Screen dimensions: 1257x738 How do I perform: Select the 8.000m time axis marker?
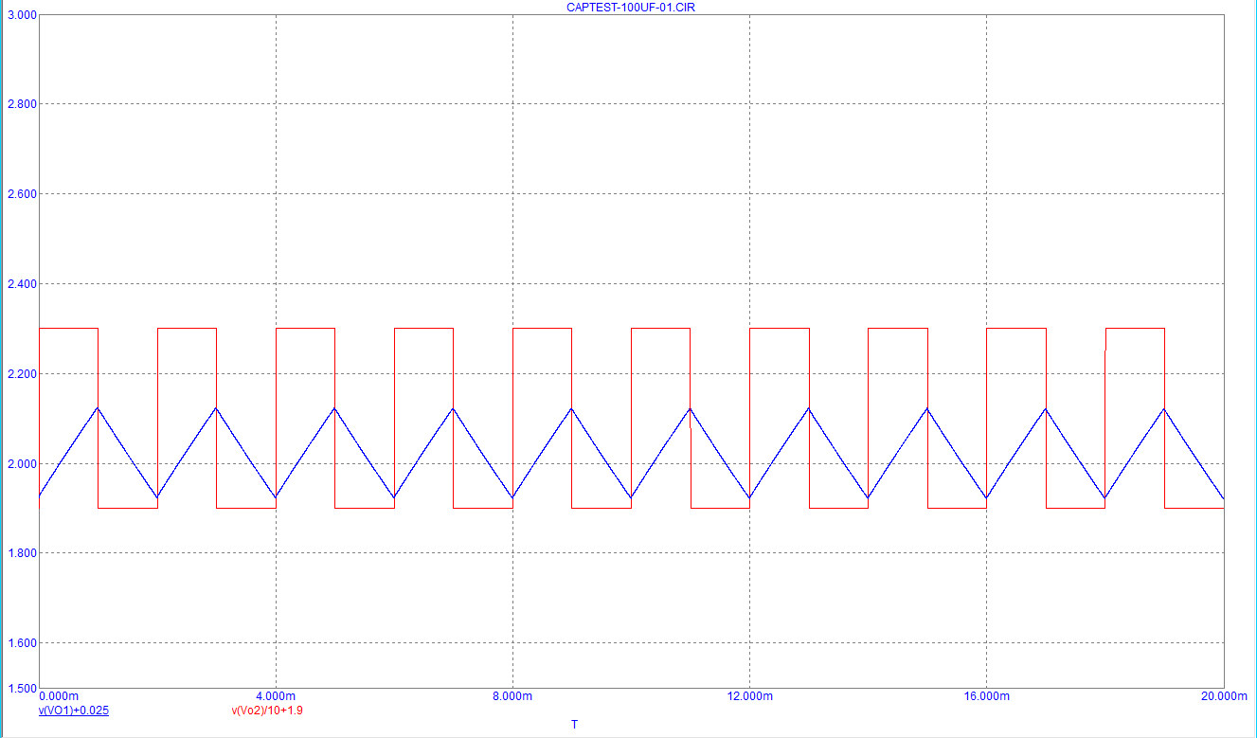[x=511, y=694]
